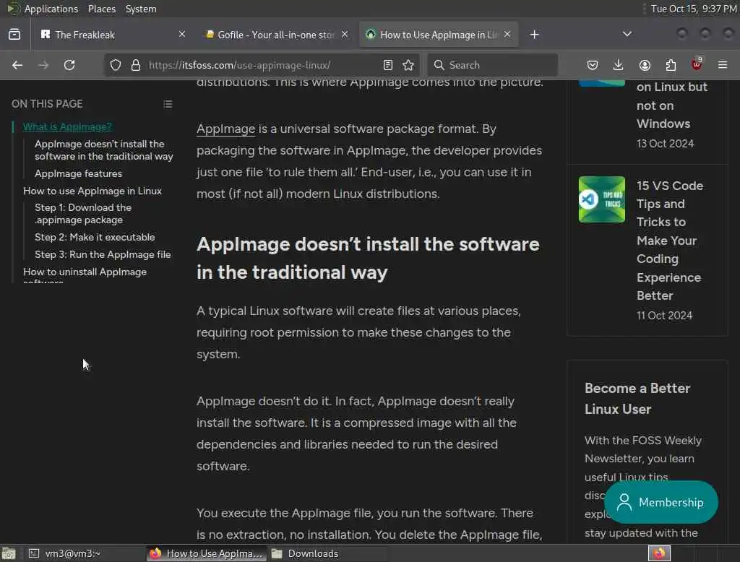The image size is (740, 562).
Task: Toggle the On This Page list icon
Action: [168, 104]
